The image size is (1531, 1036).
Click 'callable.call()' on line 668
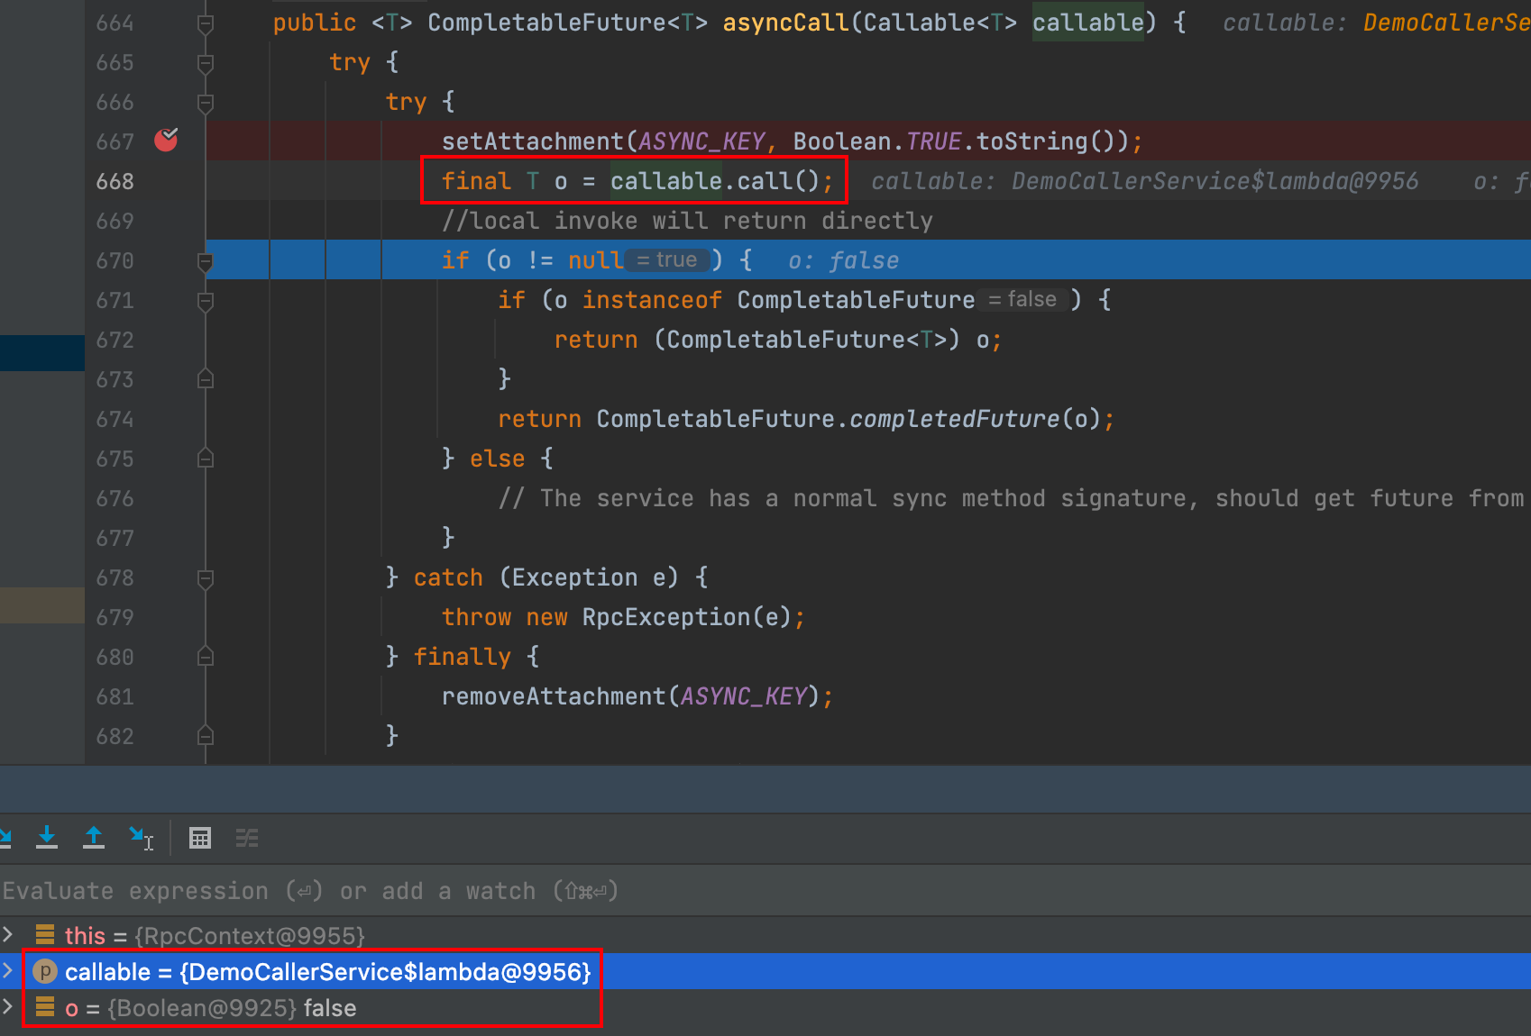[715, 181]
